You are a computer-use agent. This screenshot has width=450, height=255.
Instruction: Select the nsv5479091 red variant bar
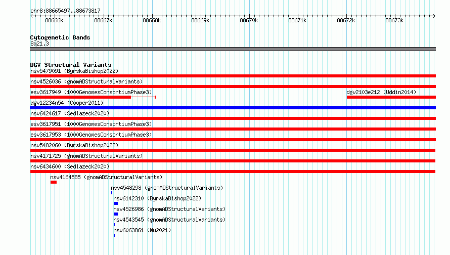point(233,76)
